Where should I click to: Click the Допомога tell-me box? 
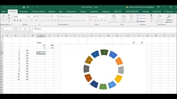[168, 12]
